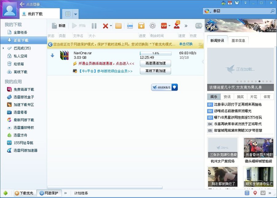Select the 体育 news tab
Viewport: 277px width, 198px height.
click(267, 97)
